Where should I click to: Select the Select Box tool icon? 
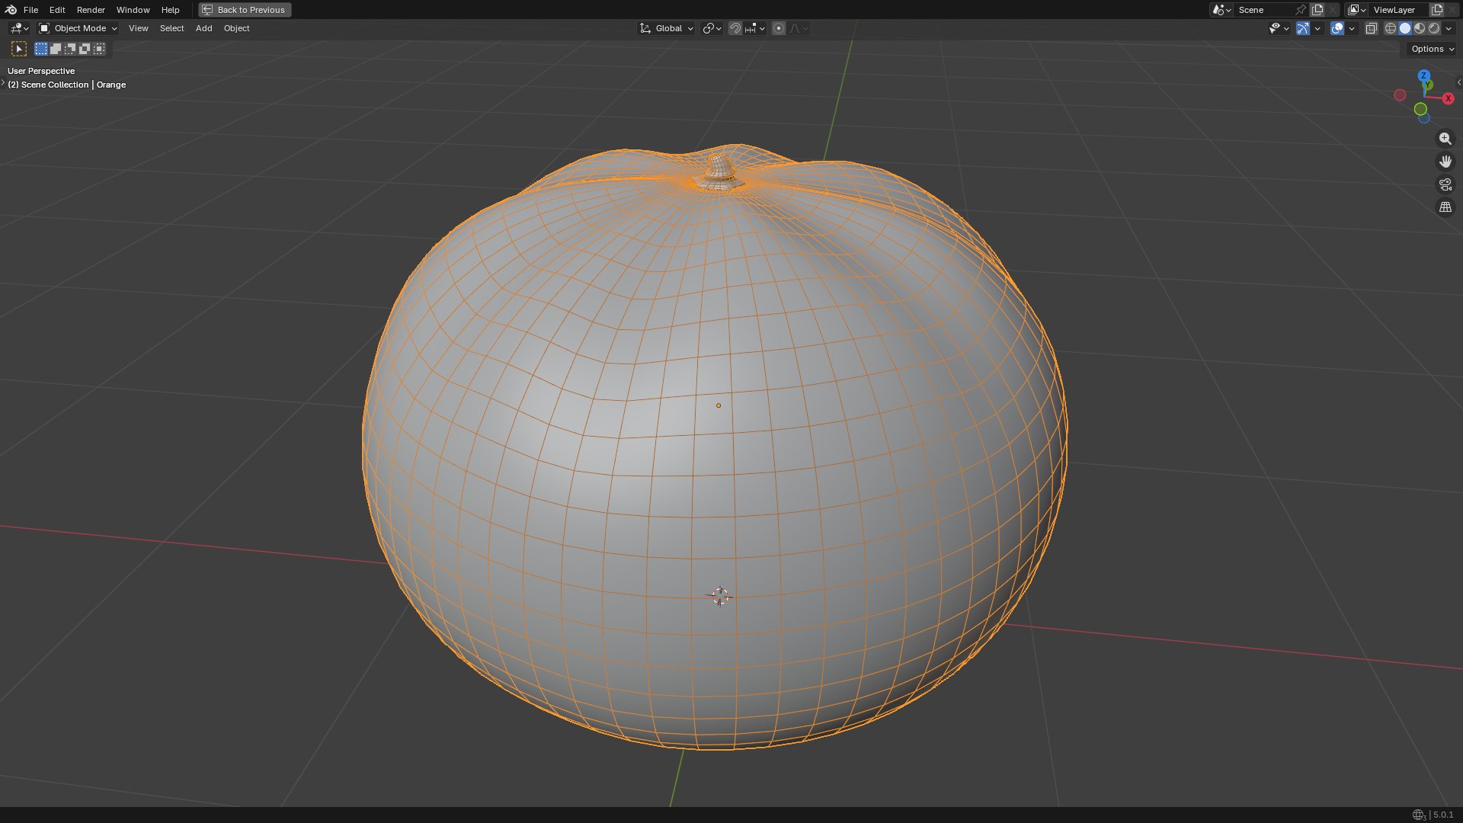pyautogui.click(x=19, y=49)
